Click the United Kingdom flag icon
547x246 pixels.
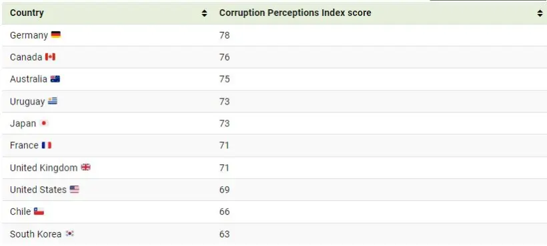click(86, 168)
